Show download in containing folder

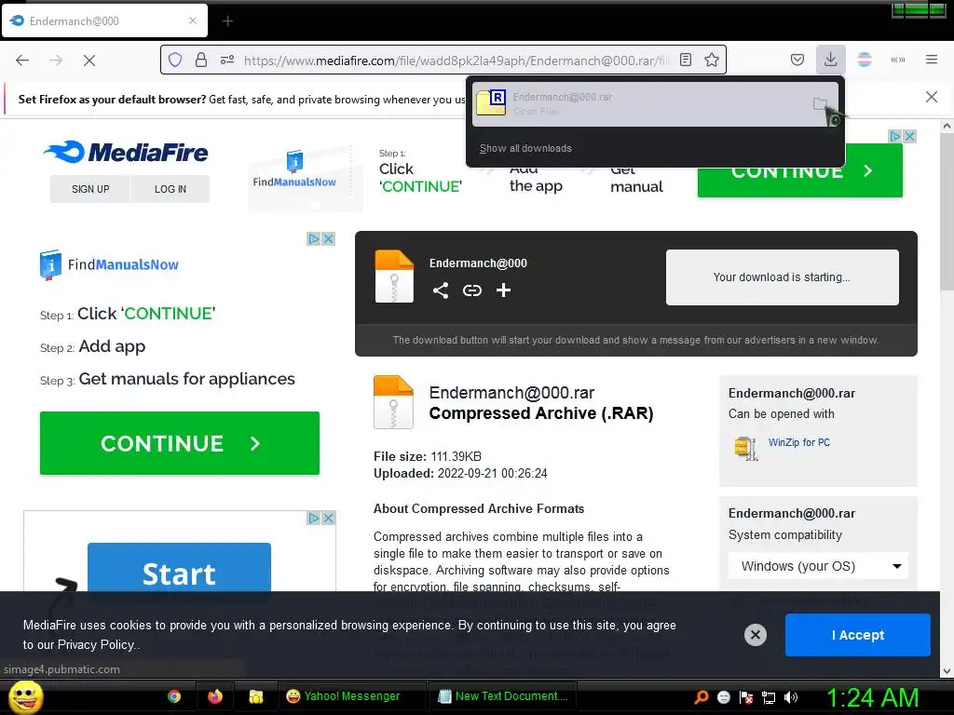[820, 104]
